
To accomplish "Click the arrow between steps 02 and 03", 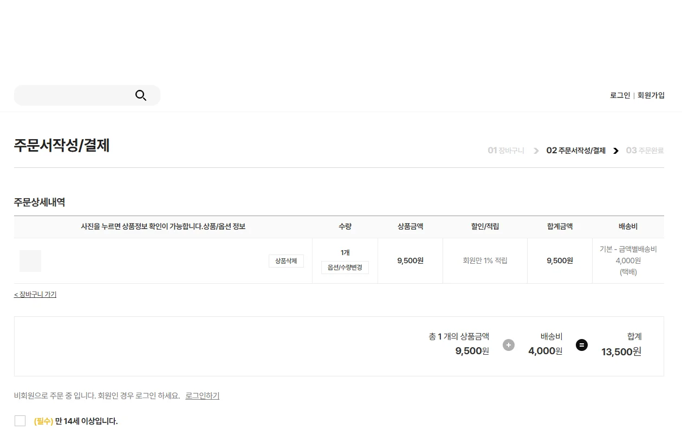I will pyautogui.click(x=616, y=151).
